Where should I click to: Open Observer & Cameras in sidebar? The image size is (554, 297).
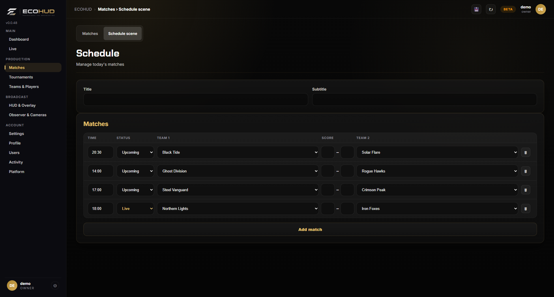pyautogui.click(x=33, y=115)
